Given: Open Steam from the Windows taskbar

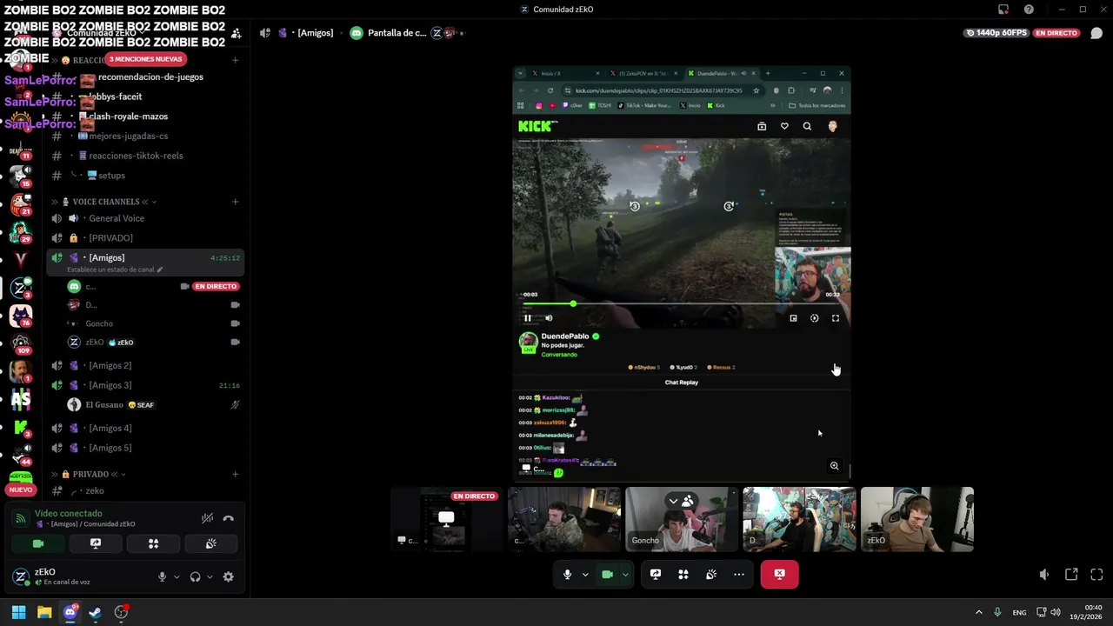Looking at the screenshot, I should [x=95, y=612].
